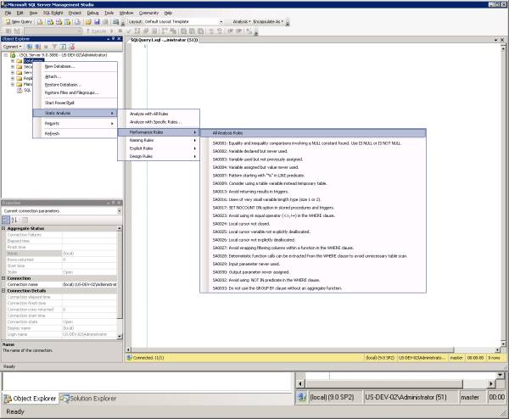Click Analyze with All Rules
Screen dimensions: 509x419
pos(159,114)
